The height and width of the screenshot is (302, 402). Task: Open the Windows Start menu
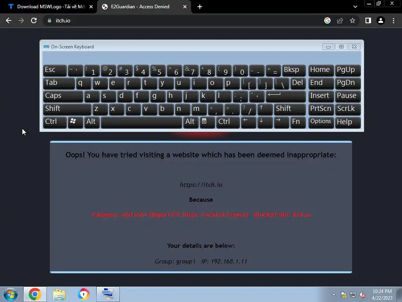[11, 294]
